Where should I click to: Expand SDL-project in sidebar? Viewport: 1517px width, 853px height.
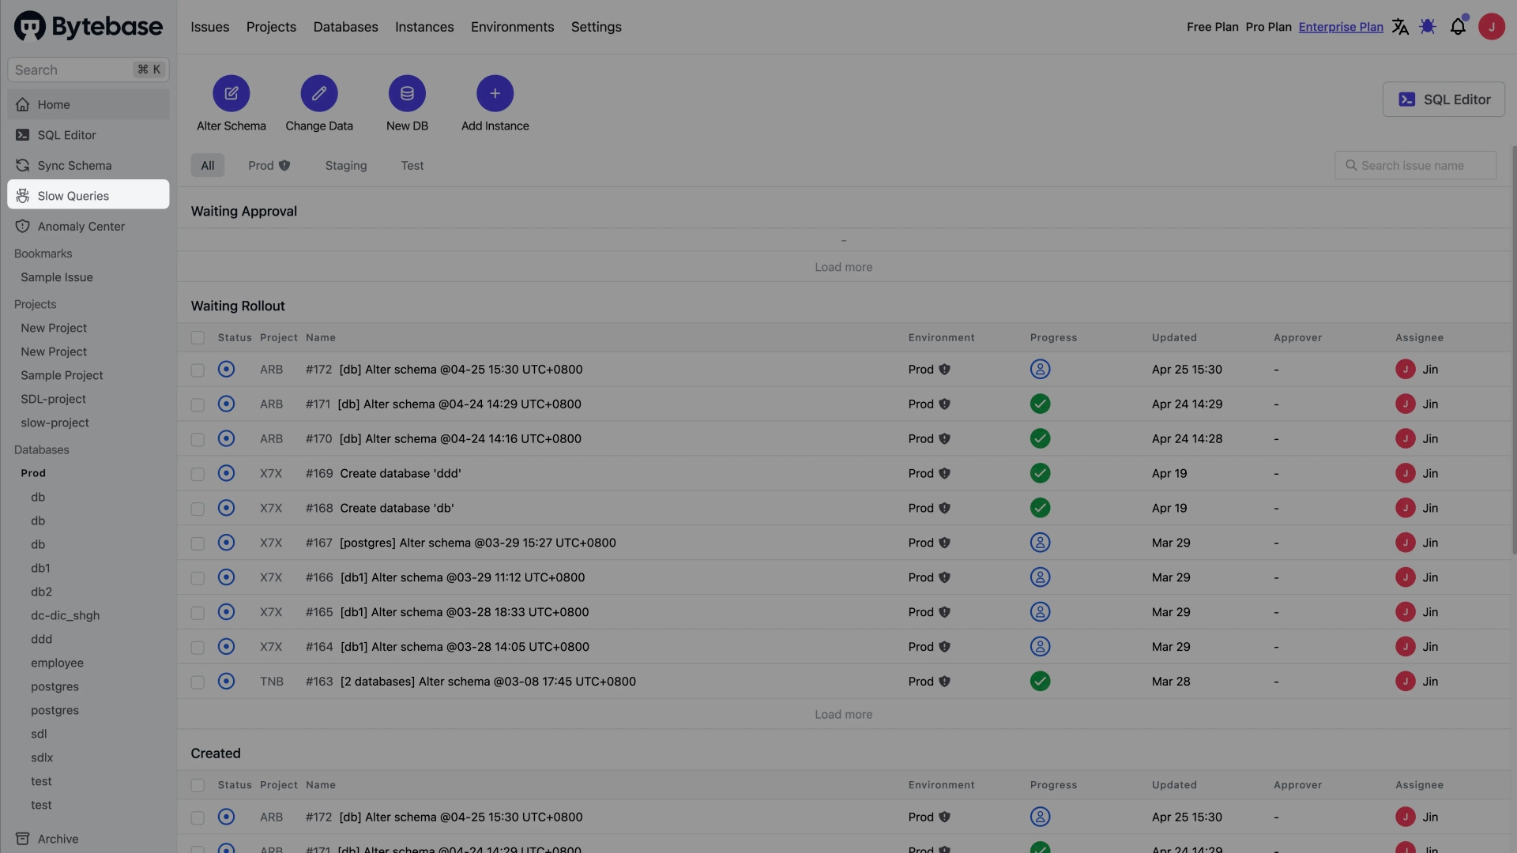pos(53,398)
